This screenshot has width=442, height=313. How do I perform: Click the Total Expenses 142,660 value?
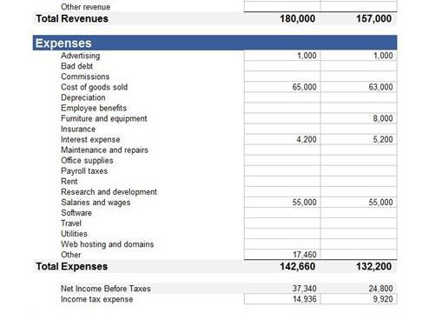click(x=297, y=266)
